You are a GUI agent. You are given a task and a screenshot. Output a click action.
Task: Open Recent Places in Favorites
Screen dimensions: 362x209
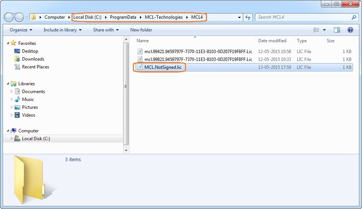click(x=36, y=67)
